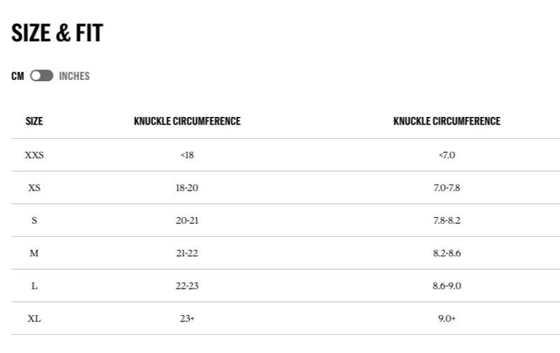Select the L size row label
This screenshot has height=353, width=560.
coord(34,286)
